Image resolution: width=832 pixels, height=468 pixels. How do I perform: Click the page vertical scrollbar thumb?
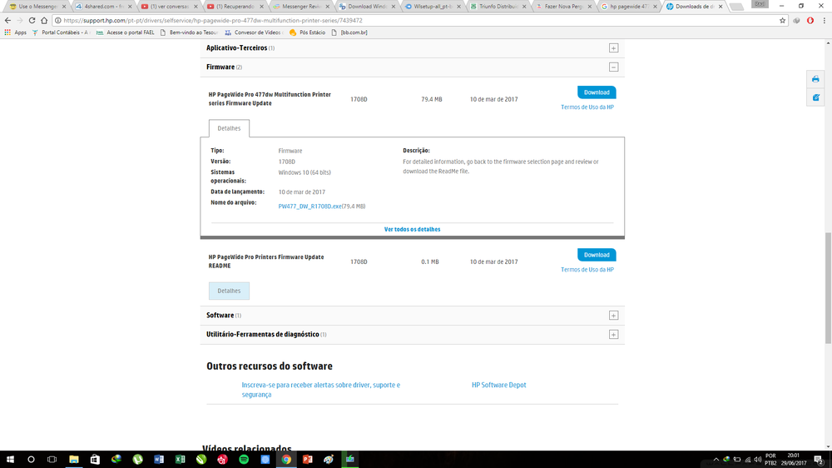[828, 288]
